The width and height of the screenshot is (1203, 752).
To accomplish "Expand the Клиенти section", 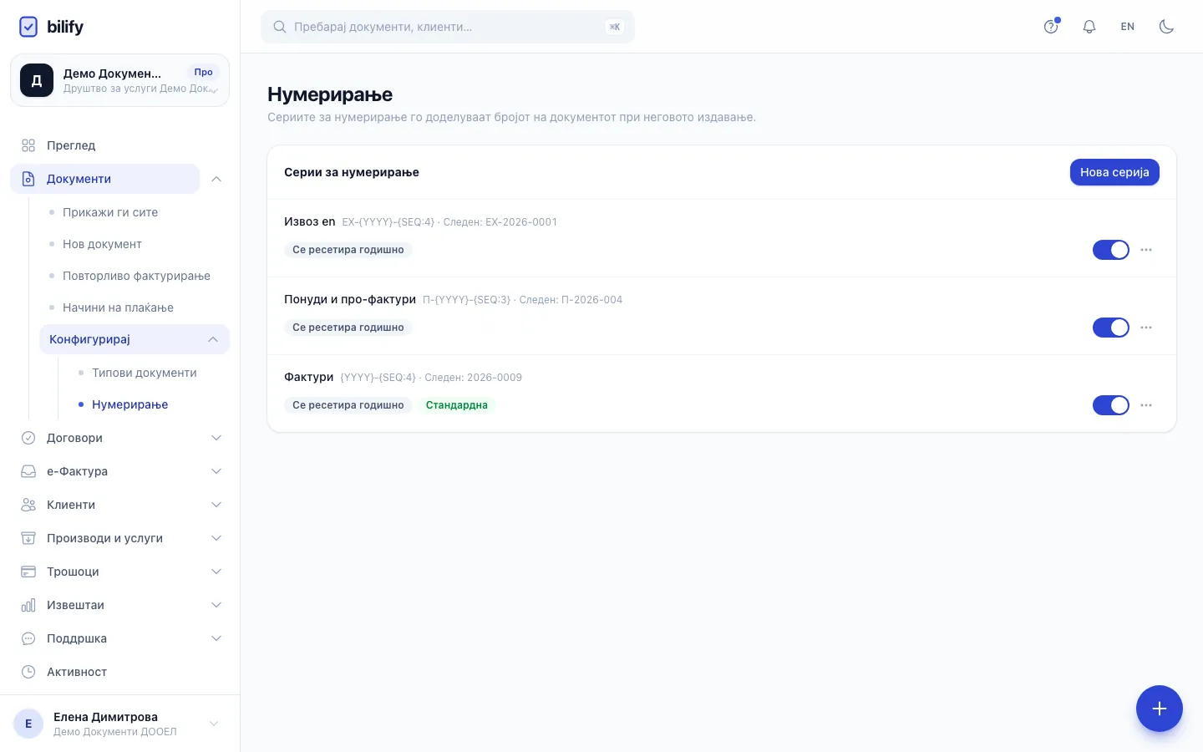I will point(216,505).
